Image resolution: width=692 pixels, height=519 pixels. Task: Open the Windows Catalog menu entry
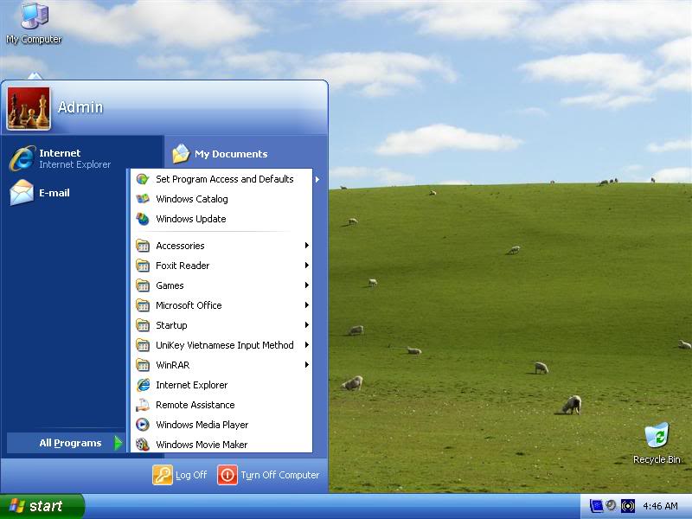coord(221,199)
